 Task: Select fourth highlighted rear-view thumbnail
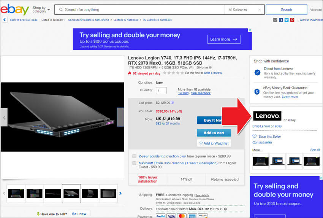[x=71, y=193]
